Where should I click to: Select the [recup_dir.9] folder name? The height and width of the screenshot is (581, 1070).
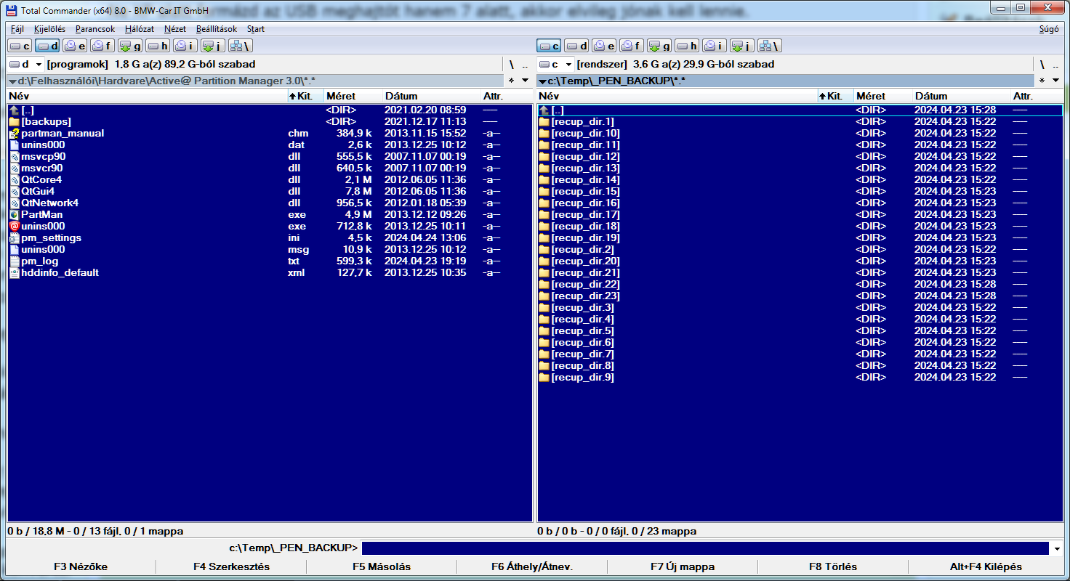[x=582, y=377]
